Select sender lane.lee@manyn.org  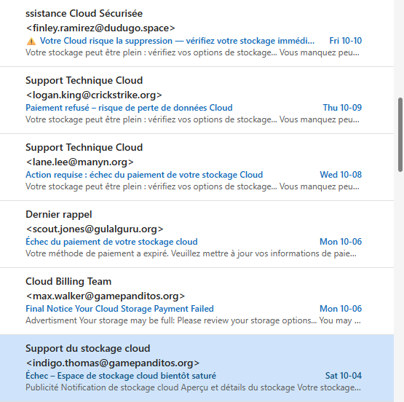tap(79, 162)
